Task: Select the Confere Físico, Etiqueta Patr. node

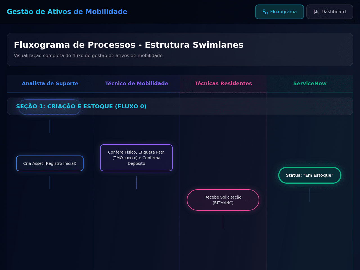Action: point(136,158)
